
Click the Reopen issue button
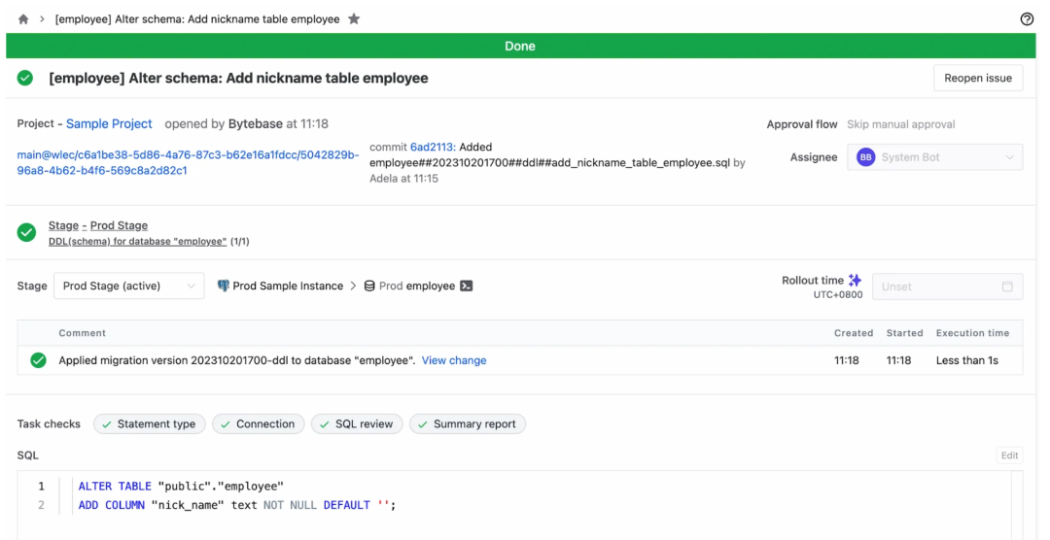click(978, 79)
